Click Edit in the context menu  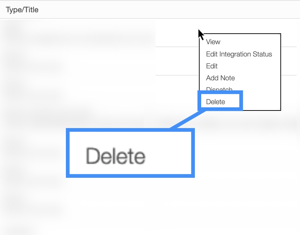click(x=212, y=66)
